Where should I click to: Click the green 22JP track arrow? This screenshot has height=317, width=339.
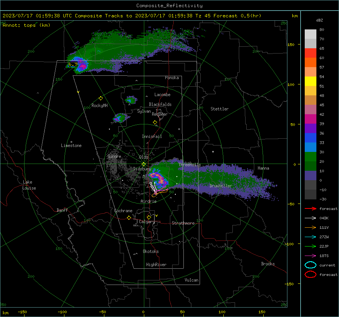pos(310,246)
